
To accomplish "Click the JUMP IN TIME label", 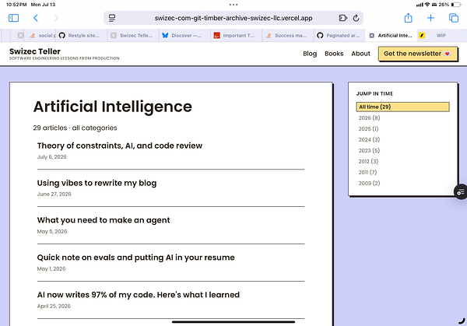I will coord(374,94).
